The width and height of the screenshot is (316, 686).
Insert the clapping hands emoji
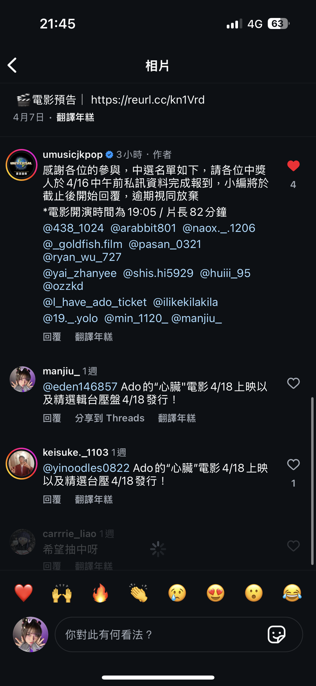point(139,593)
